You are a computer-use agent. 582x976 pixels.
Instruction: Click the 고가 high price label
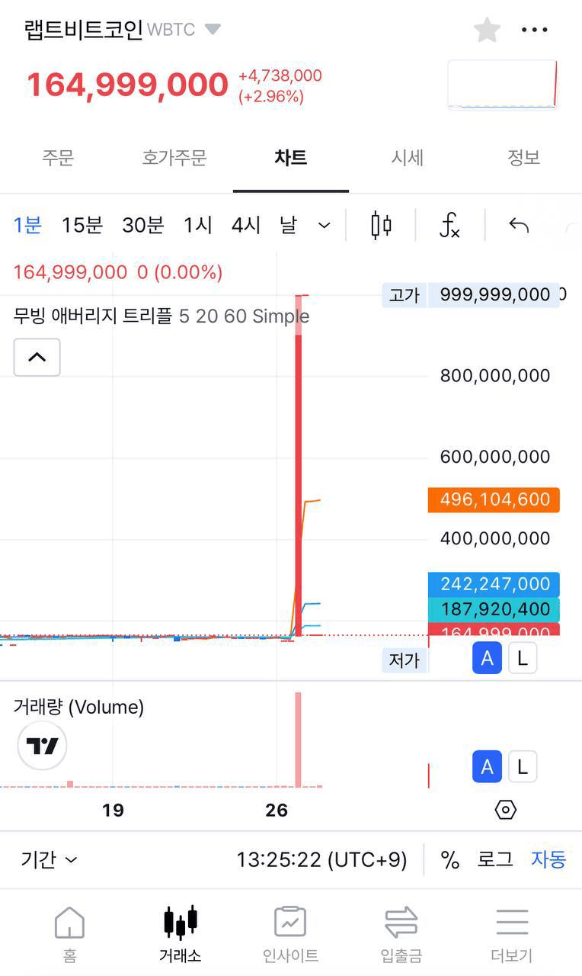coord(405,295)
